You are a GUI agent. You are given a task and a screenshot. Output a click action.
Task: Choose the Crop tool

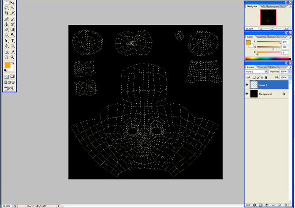(7, 13)
